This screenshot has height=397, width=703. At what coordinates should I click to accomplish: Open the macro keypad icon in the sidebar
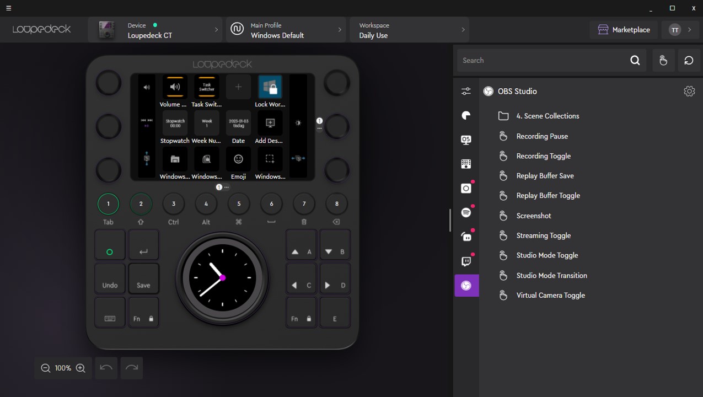coord(466,164)
